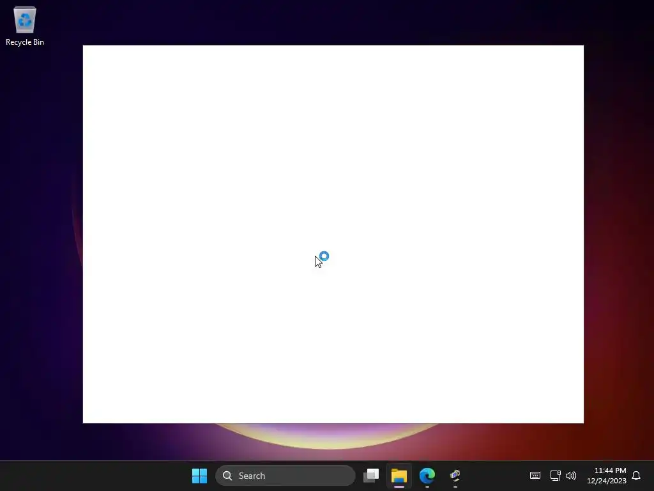
Task: Open the Recycle Bin desktop icon
Action: tap(25, 26)
